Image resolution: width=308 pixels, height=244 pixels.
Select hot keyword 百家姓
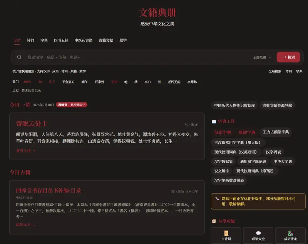[100, 82]
